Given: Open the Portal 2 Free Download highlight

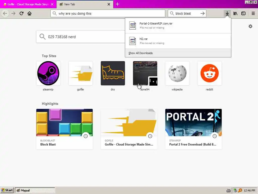Looking at the screenshot, I should click(193, 129).
